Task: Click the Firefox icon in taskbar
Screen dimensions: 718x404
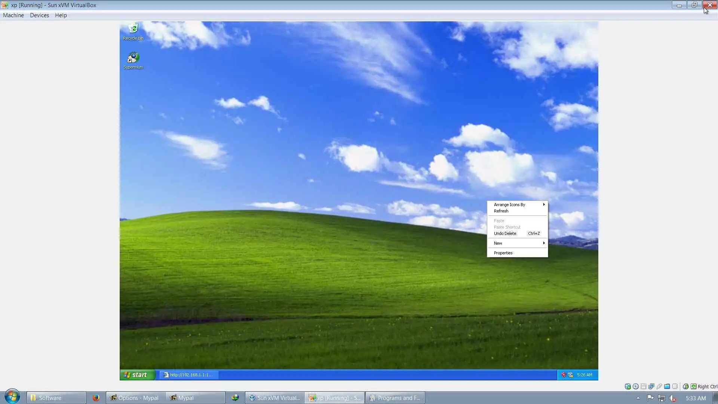Action: [96, 398]
